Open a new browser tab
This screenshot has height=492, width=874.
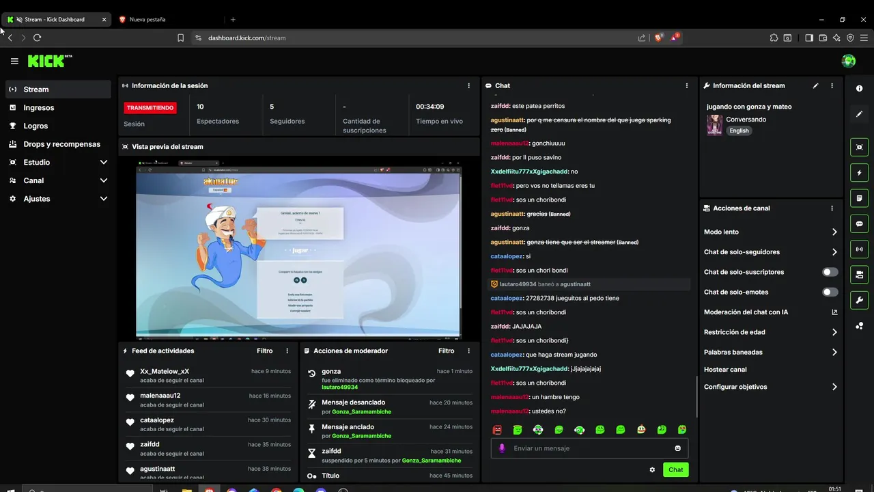233,19
